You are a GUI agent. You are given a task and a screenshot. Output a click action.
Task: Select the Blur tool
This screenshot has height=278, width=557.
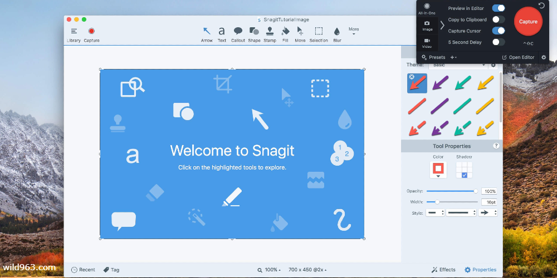click(337, 34)
